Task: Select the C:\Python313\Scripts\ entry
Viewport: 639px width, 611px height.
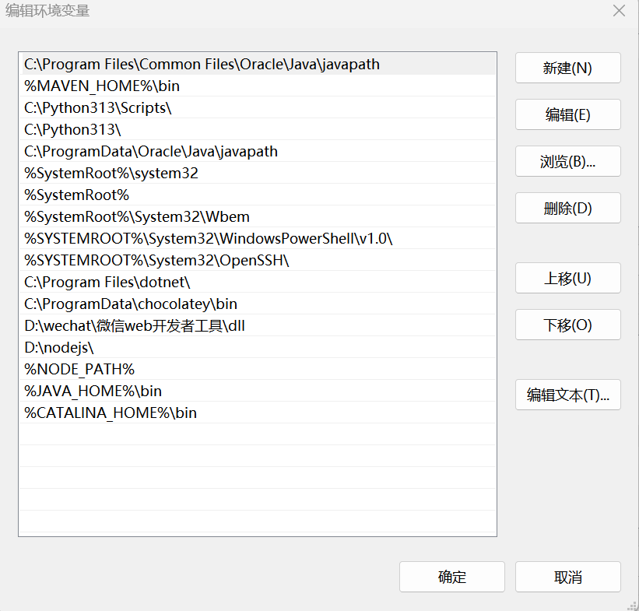Action: pos(258,107)
